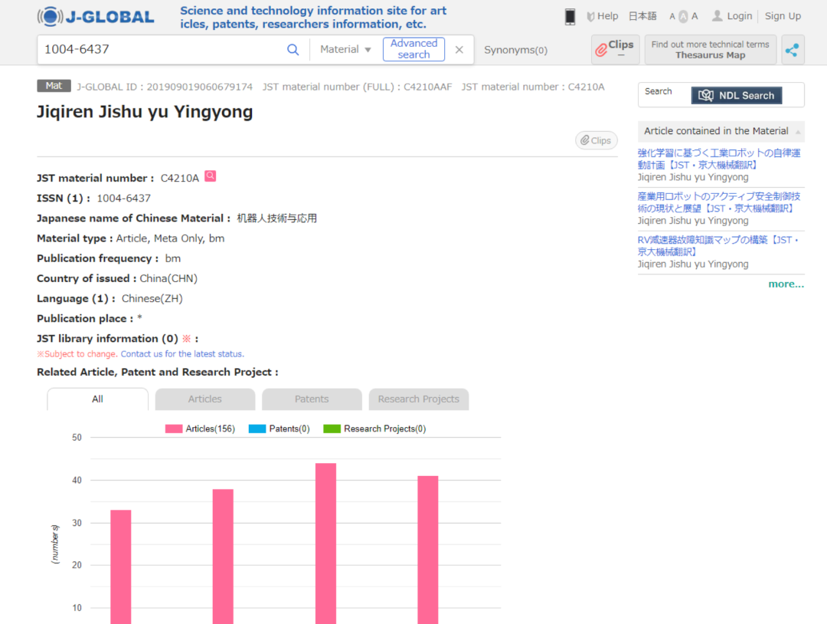The width and height of the screenshot is (827, 624).
Task: Toggle Articles legend in chart
Action: tap(200, 429)
